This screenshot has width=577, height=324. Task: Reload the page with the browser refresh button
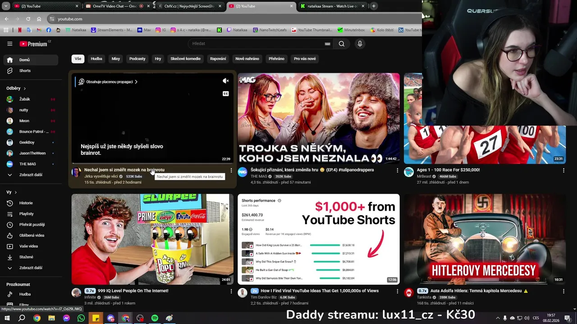[x=28, y=19]
